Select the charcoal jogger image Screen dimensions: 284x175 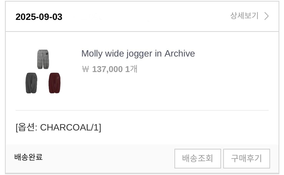[x=31, y=83]
